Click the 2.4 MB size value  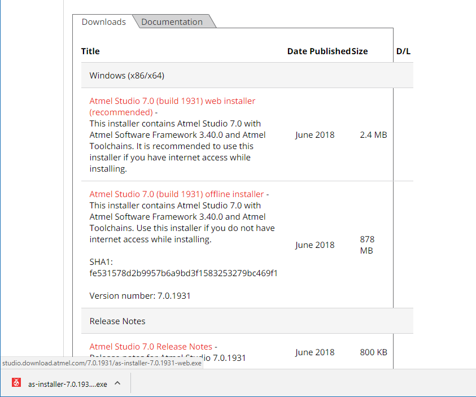tap(373, 134)
